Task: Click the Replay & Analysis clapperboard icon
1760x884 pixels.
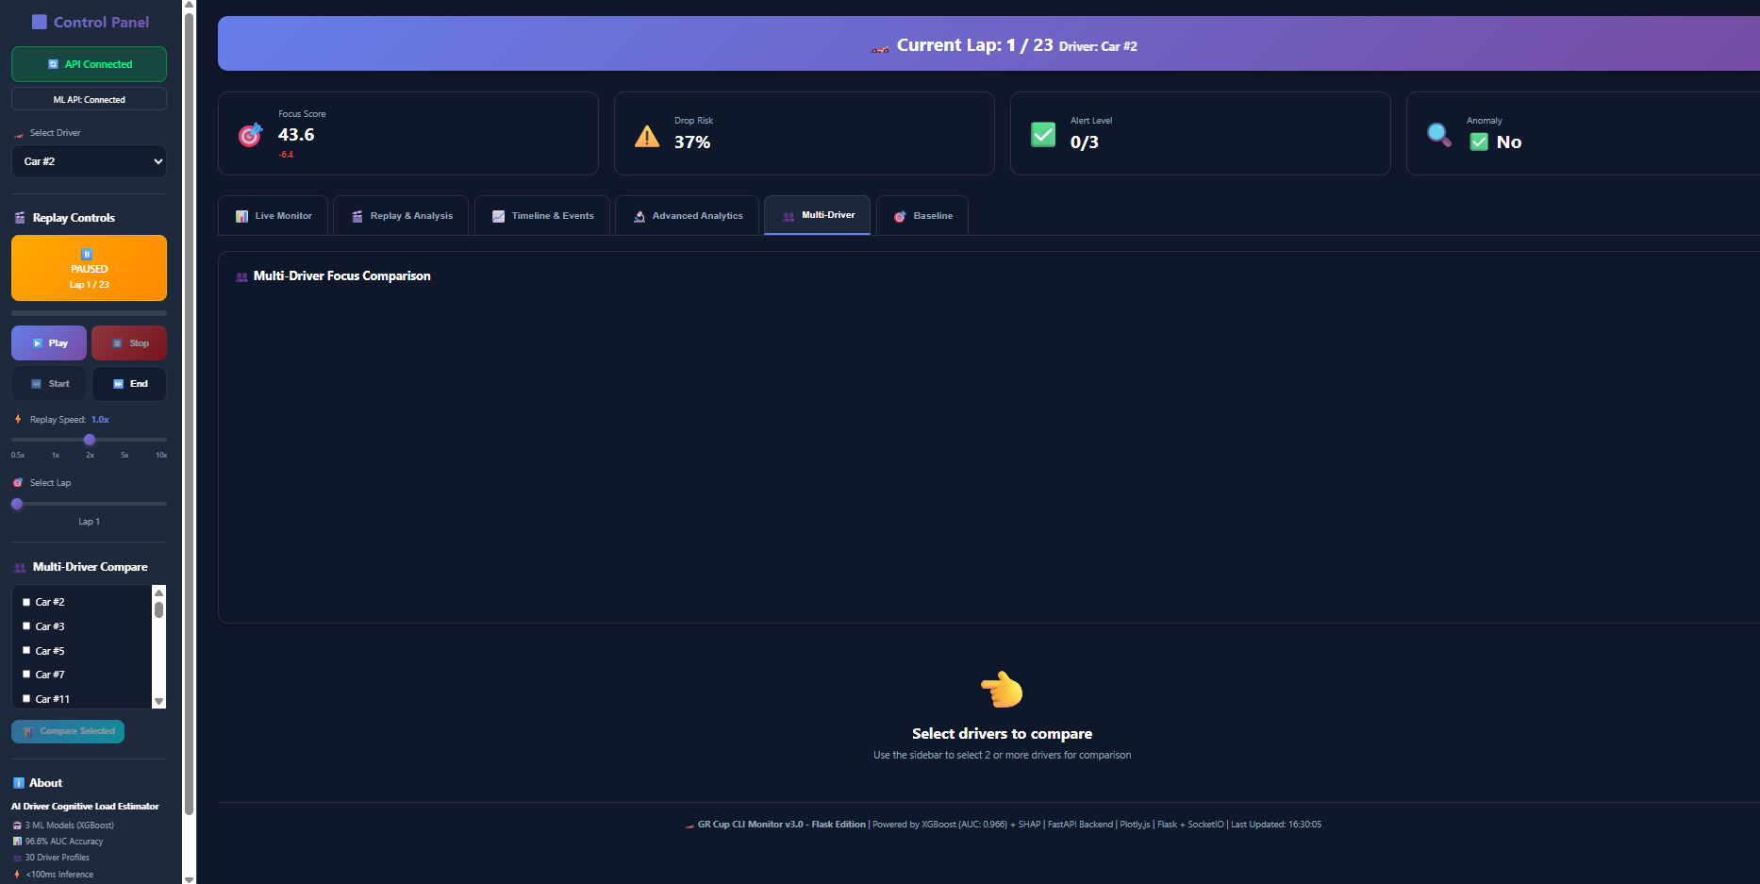Action: tap(357, 216)
